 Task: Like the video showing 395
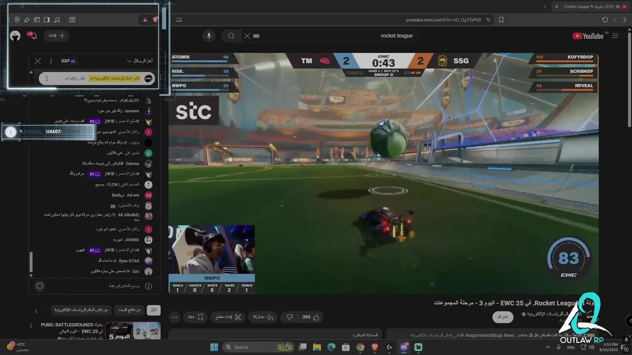(311, 317)
